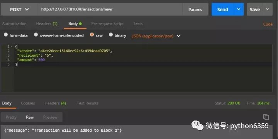
Task: Select the response Body tab
Action: coord(7,103)
